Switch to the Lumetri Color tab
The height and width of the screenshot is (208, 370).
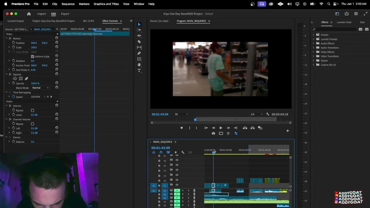pyautogui.click(x=344, y=22)
